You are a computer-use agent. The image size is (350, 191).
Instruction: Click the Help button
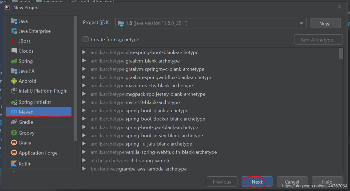327,182
